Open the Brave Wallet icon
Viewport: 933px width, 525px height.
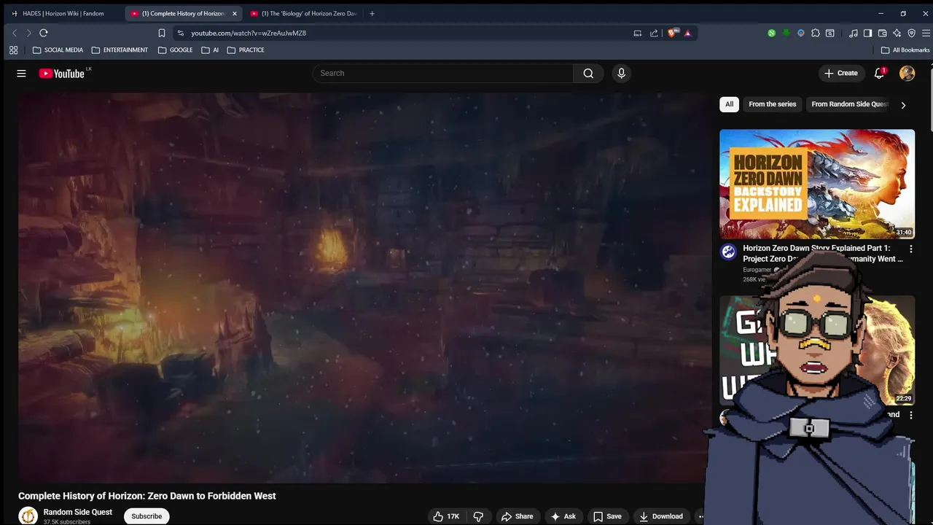[882, 33]
